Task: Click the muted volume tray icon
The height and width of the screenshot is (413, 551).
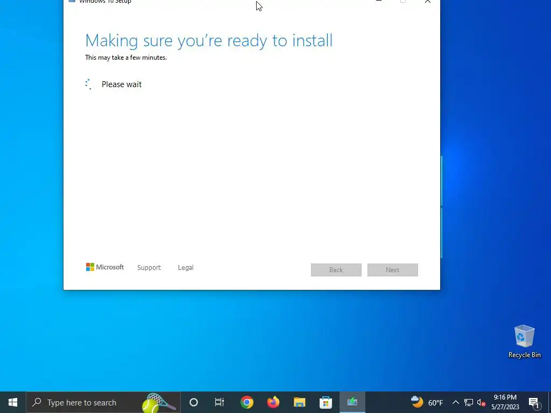Action: pyautogui.click(x=481, y=402)
